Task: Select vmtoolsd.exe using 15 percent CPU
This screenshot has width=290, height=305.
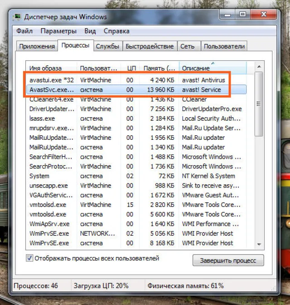Action: [136, 205]
